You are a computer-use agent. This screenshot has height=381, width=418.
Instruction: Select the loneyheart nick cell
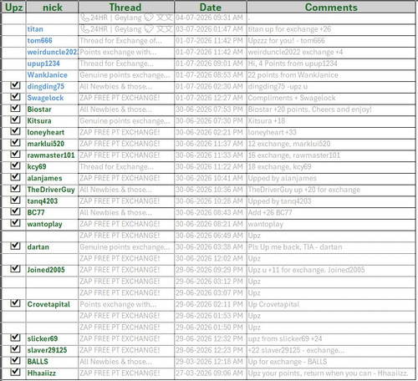53,132
